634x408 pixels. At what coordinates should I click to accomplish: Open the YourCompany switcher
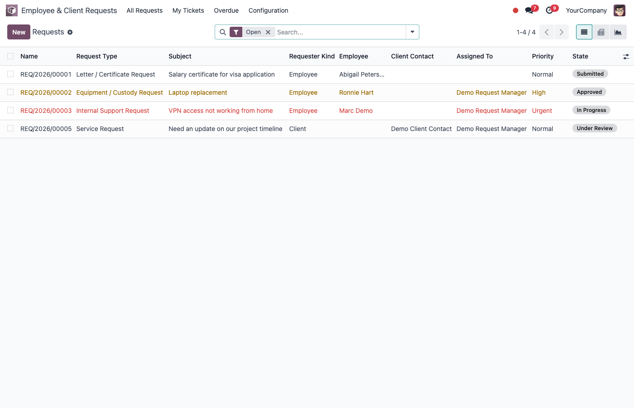pos(586,10)
